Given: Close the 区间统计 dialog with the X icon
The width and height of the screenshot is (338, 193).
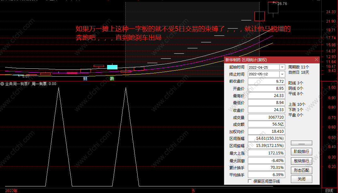Looking at the screenshot, I should pyautogui.click(x=316, y=60).
